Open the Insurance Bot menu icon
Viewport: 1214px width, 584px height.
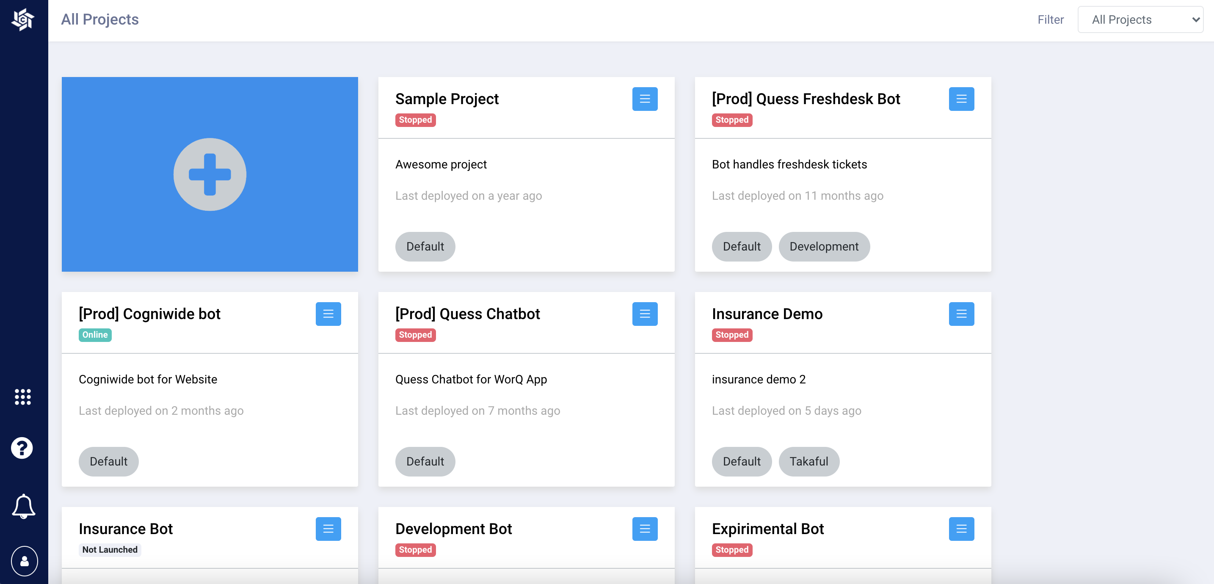tap(328, 529)
